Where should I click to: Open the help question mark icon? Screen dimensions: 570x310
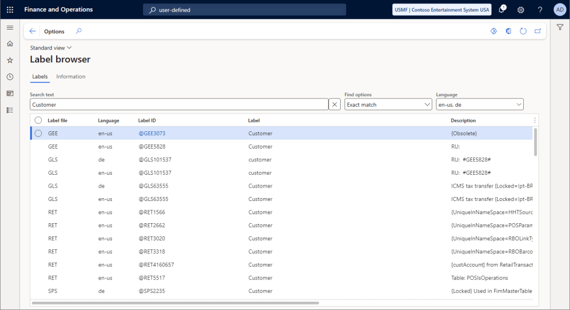tap(540, 10)
